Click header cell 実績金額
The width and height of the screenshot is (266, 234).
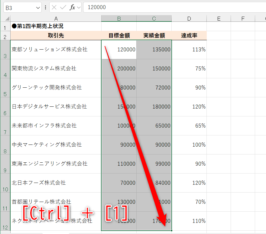(154, 35)
